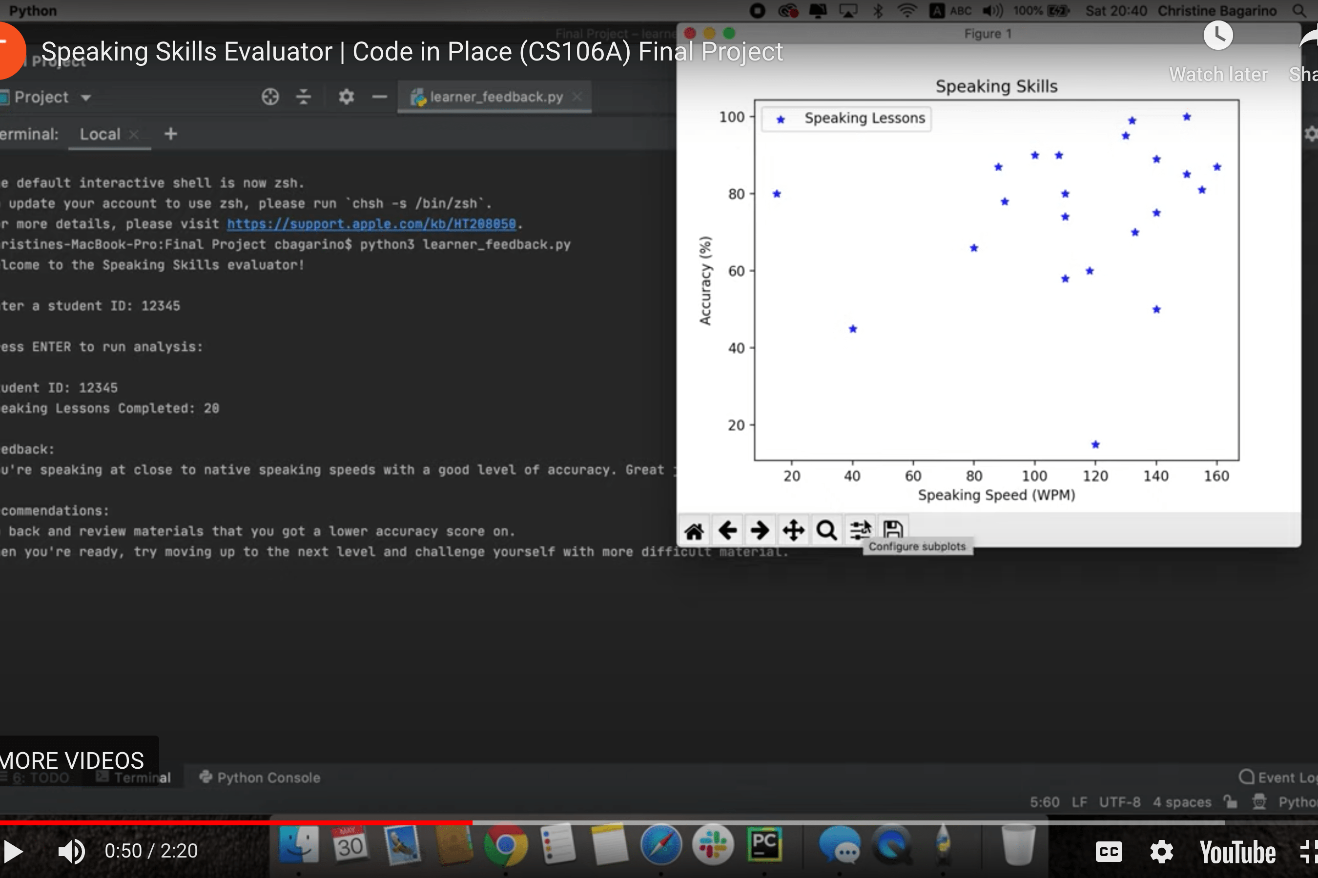
Task: Click the Python app menu
Action: (x=33, y=11)
